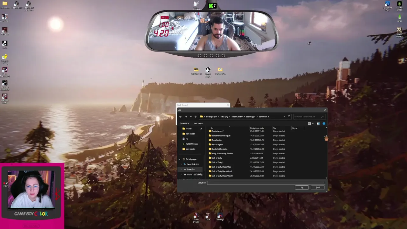Collapse the Bu bilgisayar tree node
The image size is (407, 229).
click(180, 159)
